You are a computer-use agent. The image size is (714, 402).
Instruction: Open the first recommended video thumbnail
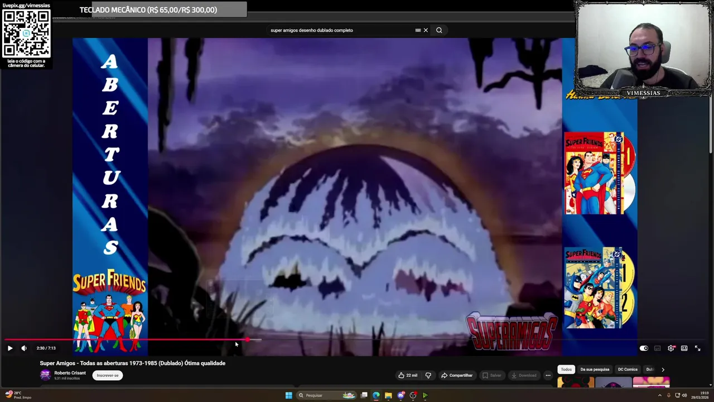[x=576, y=382]
